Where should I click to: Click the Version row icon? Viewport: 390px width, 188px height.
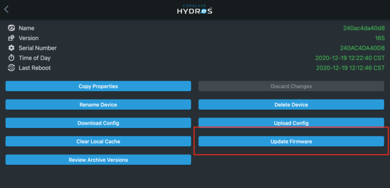pos(12,38)
